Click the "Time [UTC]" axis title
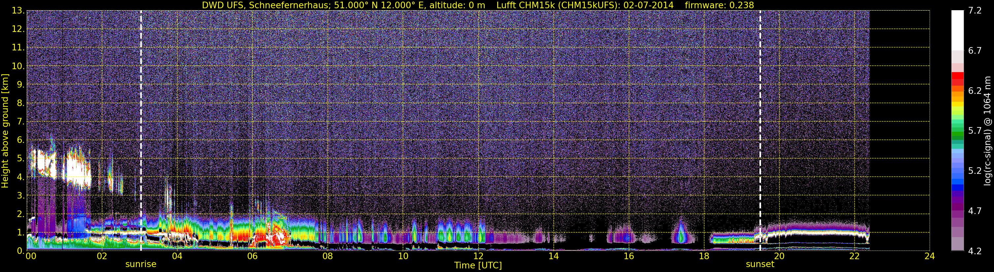 pyautogui.click(x=478, y=265)
